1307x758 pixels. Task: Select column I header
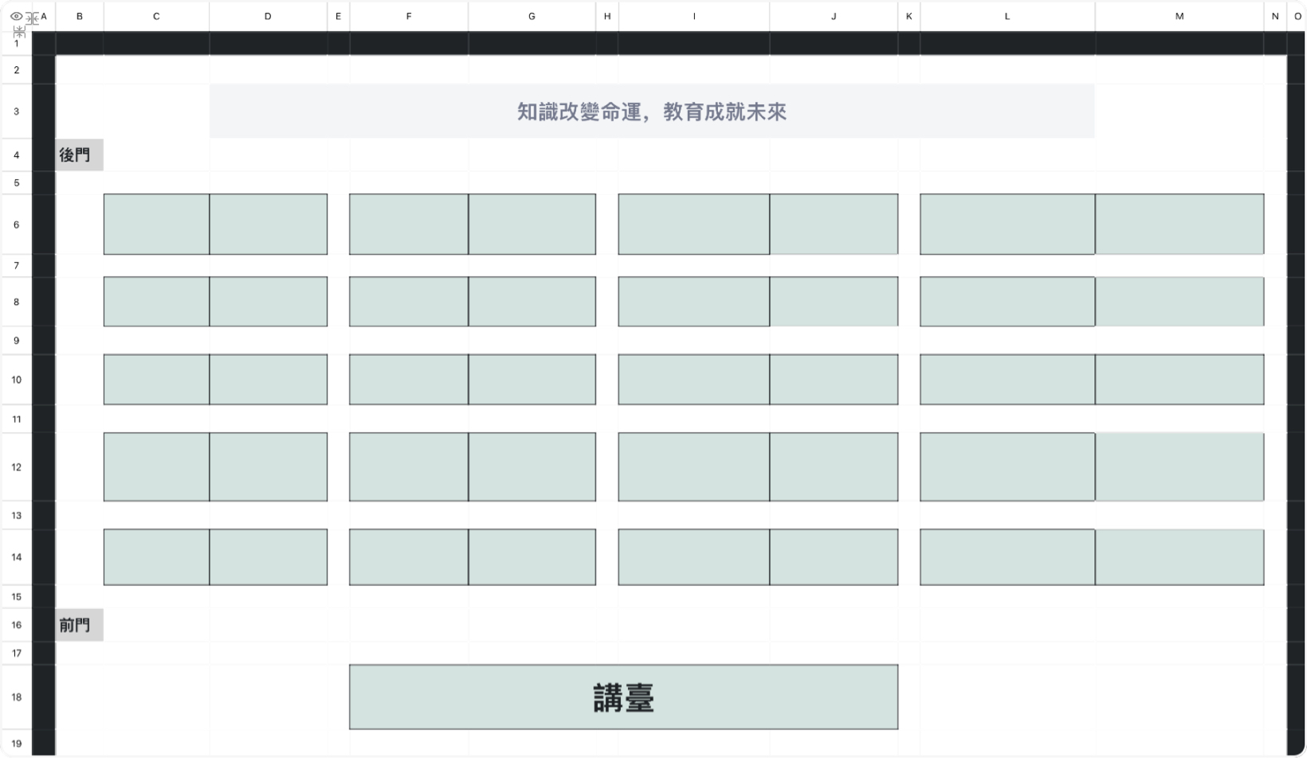694,16
